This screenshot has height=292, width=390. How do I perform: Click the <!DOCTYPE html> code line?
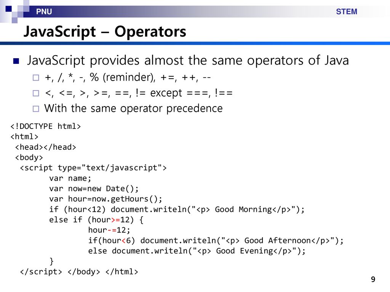point(46,126)
